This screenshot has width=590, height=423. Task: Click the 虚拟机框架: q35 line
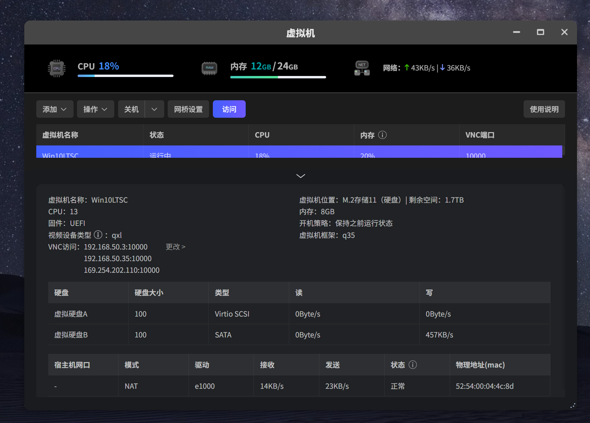[327, 235]
